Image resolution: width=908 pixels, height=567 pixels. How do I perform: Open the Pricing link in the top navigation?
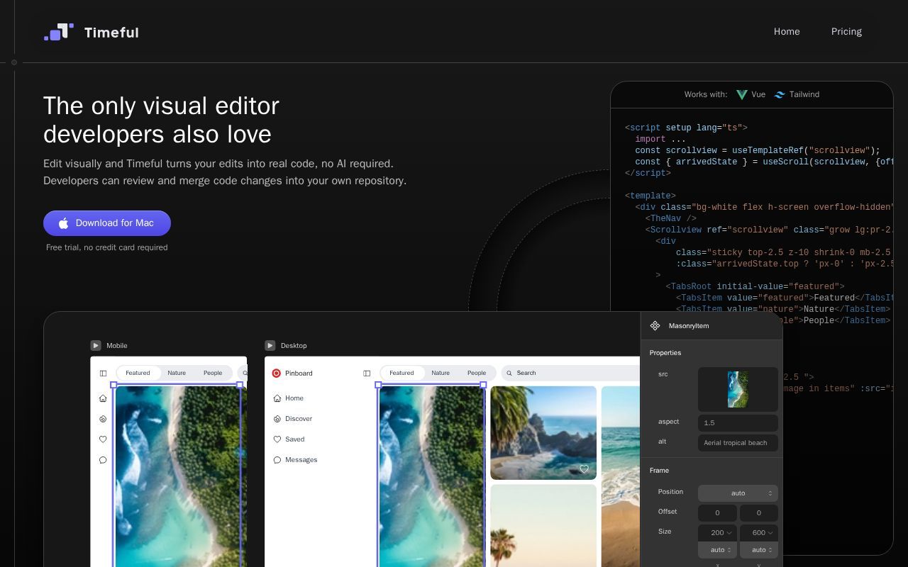(x=846, y=32)
